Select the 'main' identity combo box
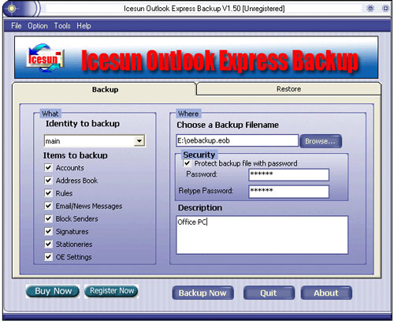The image size is (394, 321). pos(95,141)
